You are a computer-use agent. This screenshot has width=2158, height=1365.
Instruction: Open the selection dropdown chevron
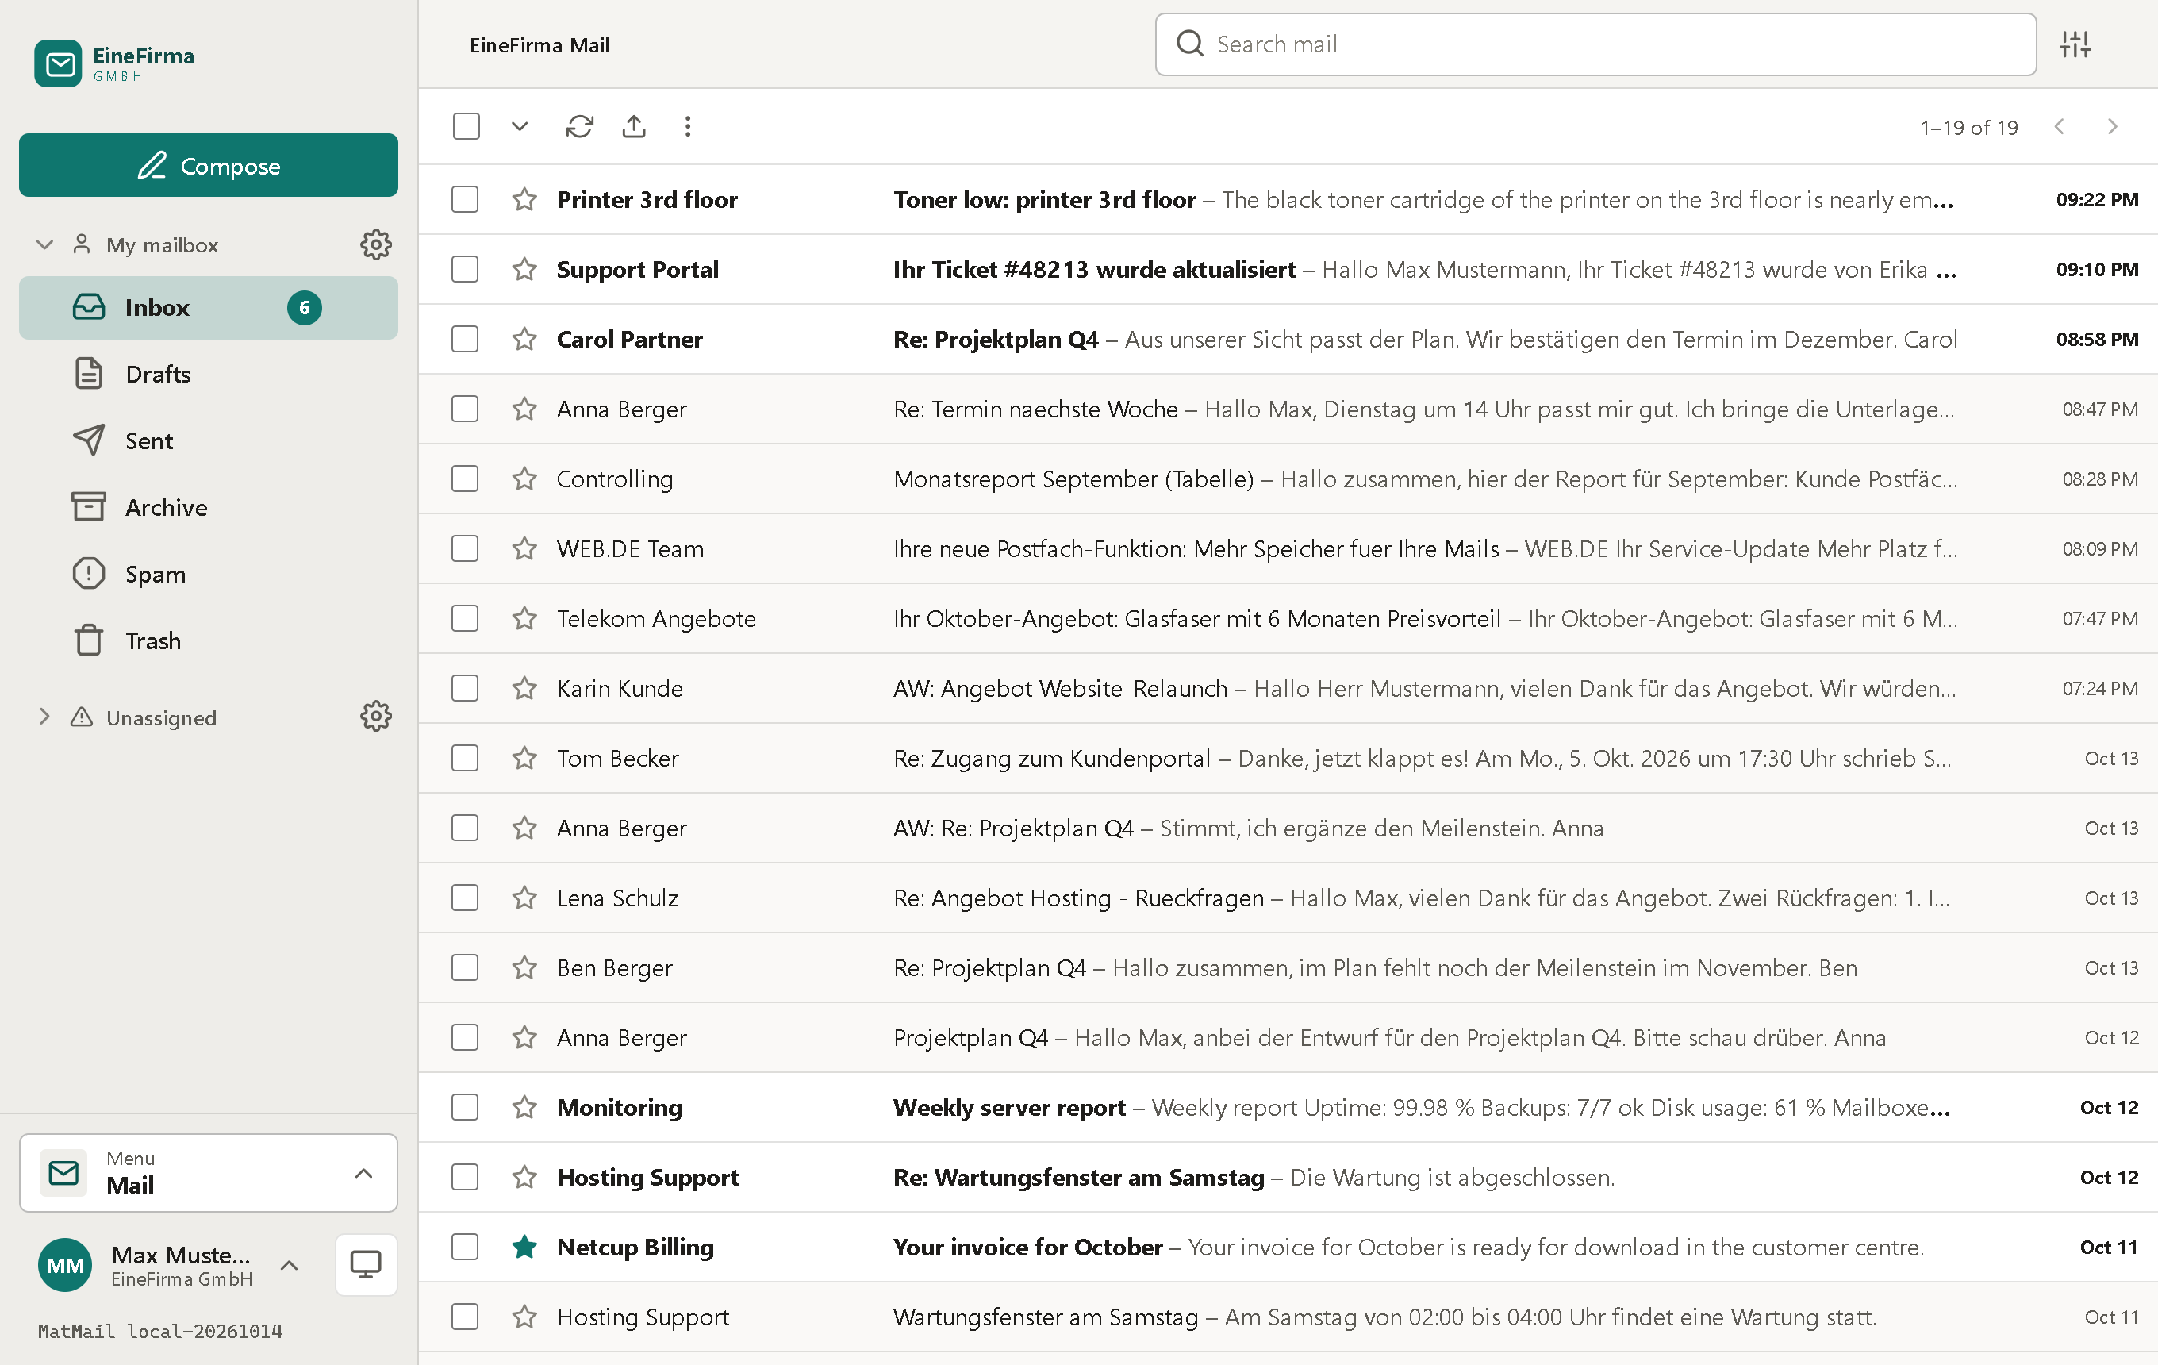pyautogui.click(x=519, y=126)
